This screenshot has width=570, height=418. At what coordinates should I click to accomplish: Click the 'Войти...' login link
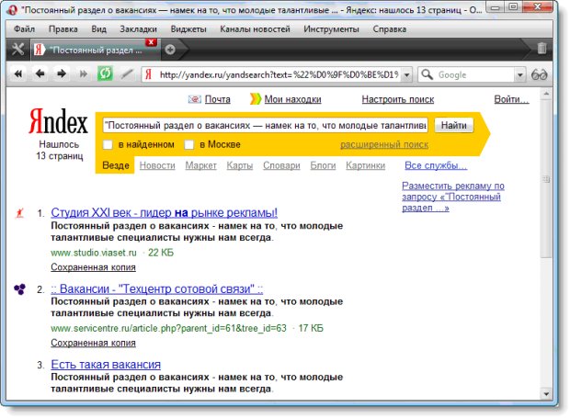(511, 99)
